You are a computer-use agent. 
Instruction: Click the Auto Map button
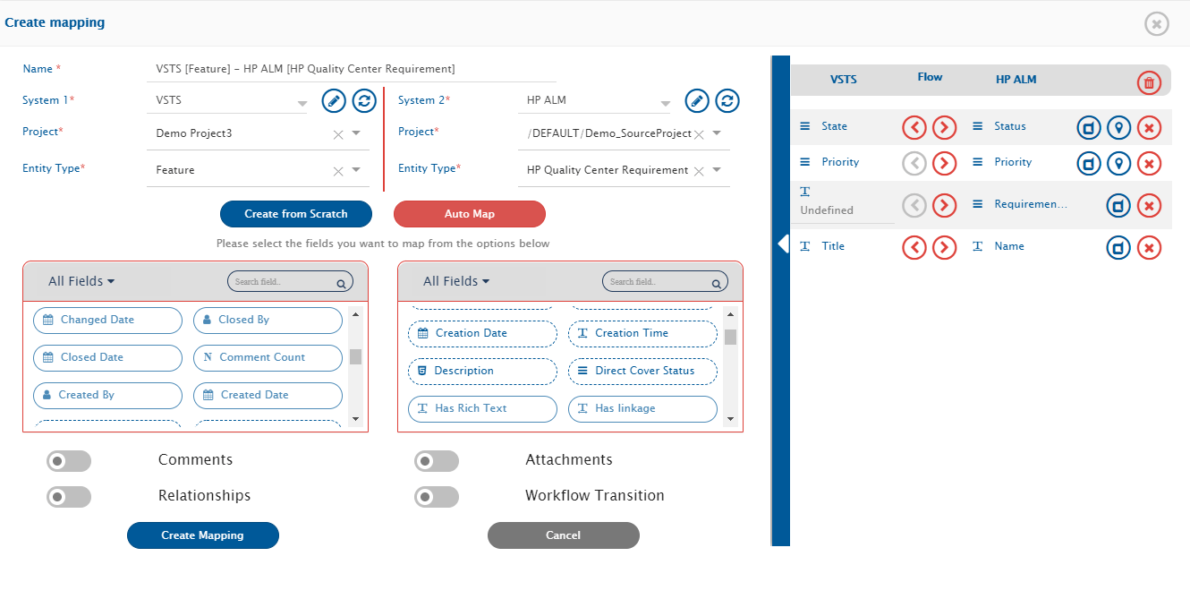(469, 214)
